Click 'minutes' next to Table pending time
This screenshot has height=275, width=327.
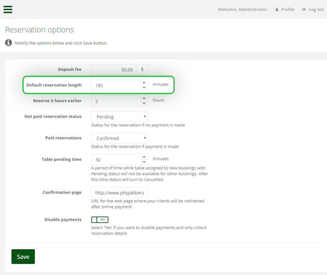[160, 159]
